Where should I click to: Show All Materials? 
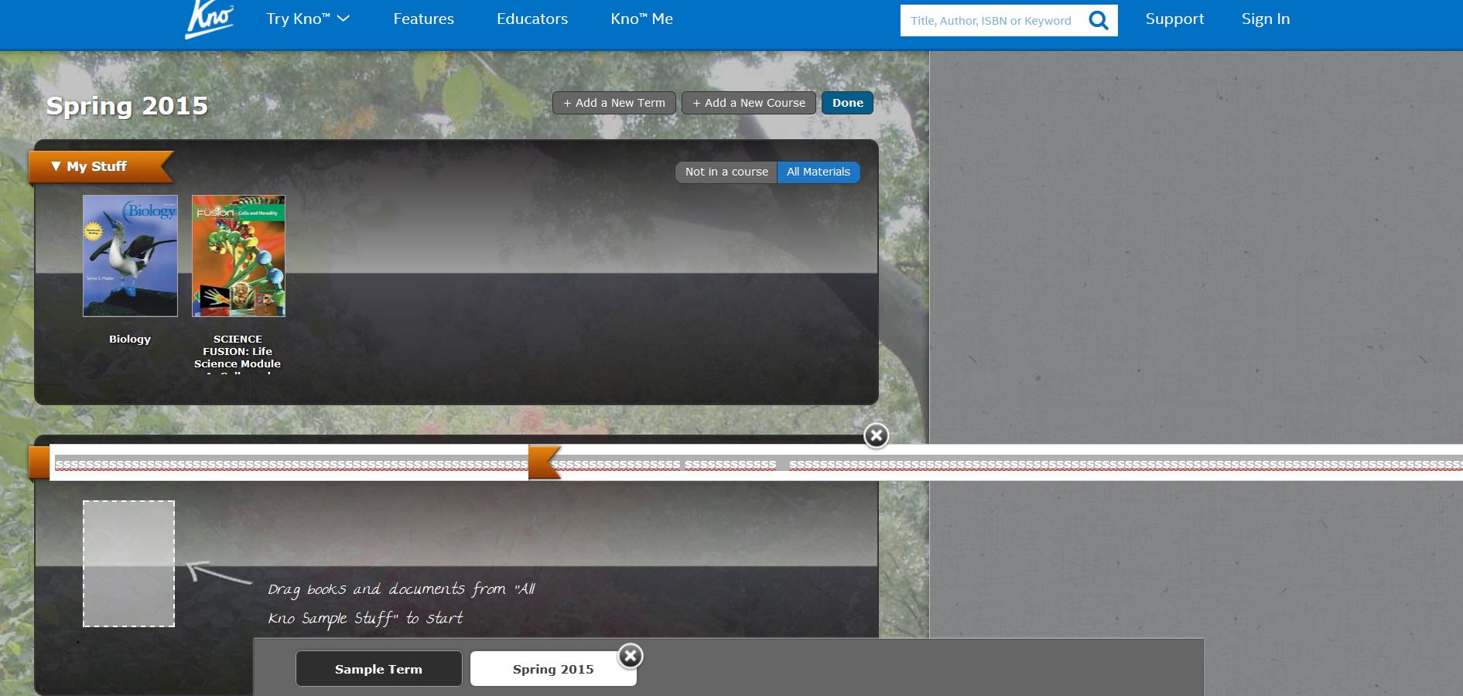pyautogui.click(x=819, y=172)
